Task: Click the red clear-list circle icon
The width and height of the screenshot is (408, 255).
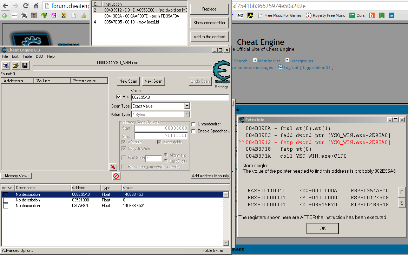Action: pyautogui.click(x=116, y=176)
